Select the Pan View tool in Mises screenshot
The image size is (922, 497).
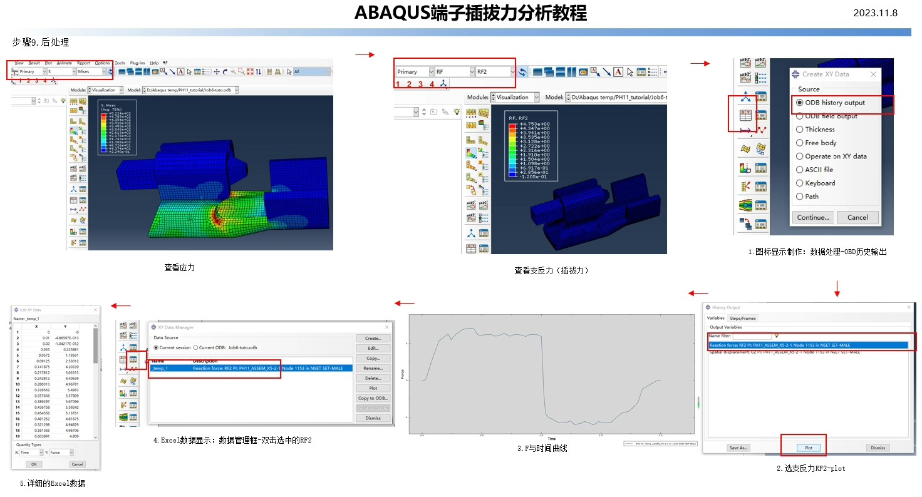click(x=217, y=72)
